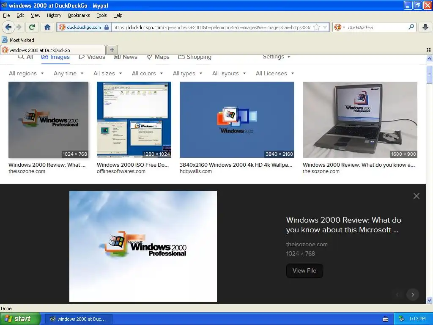Expand the All types filter
The image size is (433, 325).
[187, 73]
